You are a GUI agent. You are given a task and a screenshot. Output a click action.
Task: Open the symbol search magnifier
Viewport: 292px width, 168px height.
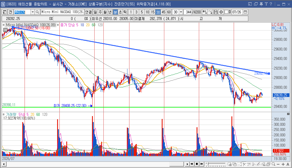(37, 12)
